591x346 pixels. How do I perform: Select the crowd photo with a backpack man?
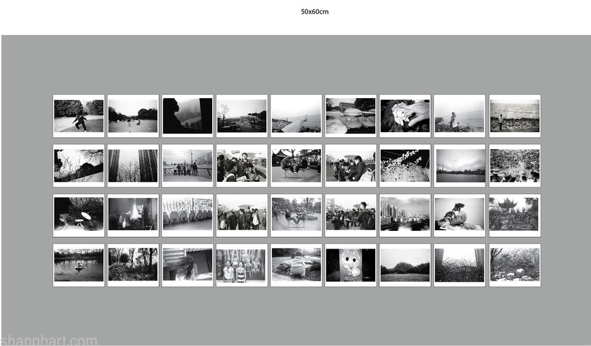pyautogui.click(x=351, y=215)
